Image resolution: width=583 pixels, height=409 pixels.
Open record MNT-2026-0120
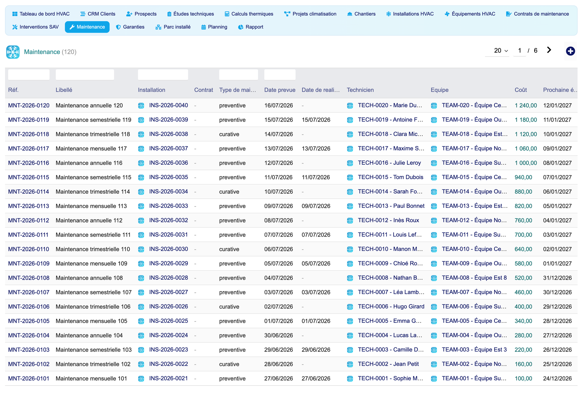pos(29,105)
